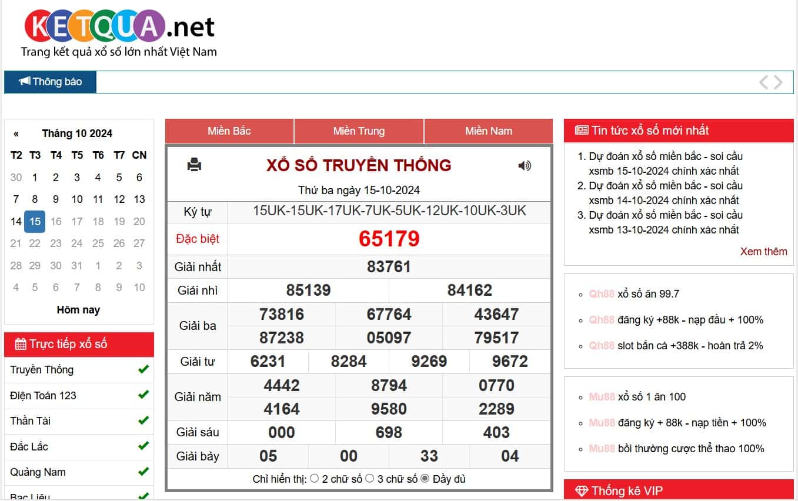Click Mu88 đăng ký + 88k link

pyautogui.click(x=677, y=423)
